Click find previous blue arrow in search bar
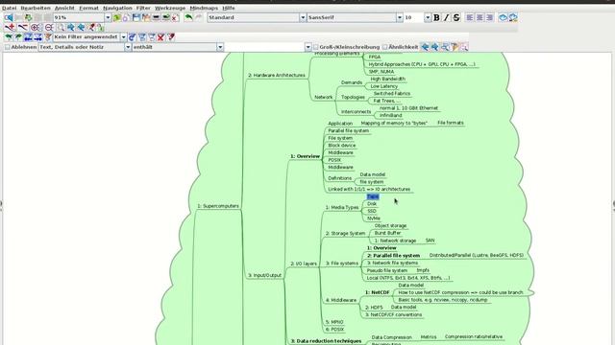Image resolution: width=615 pixels, height=345 pixels. (425, 47)
